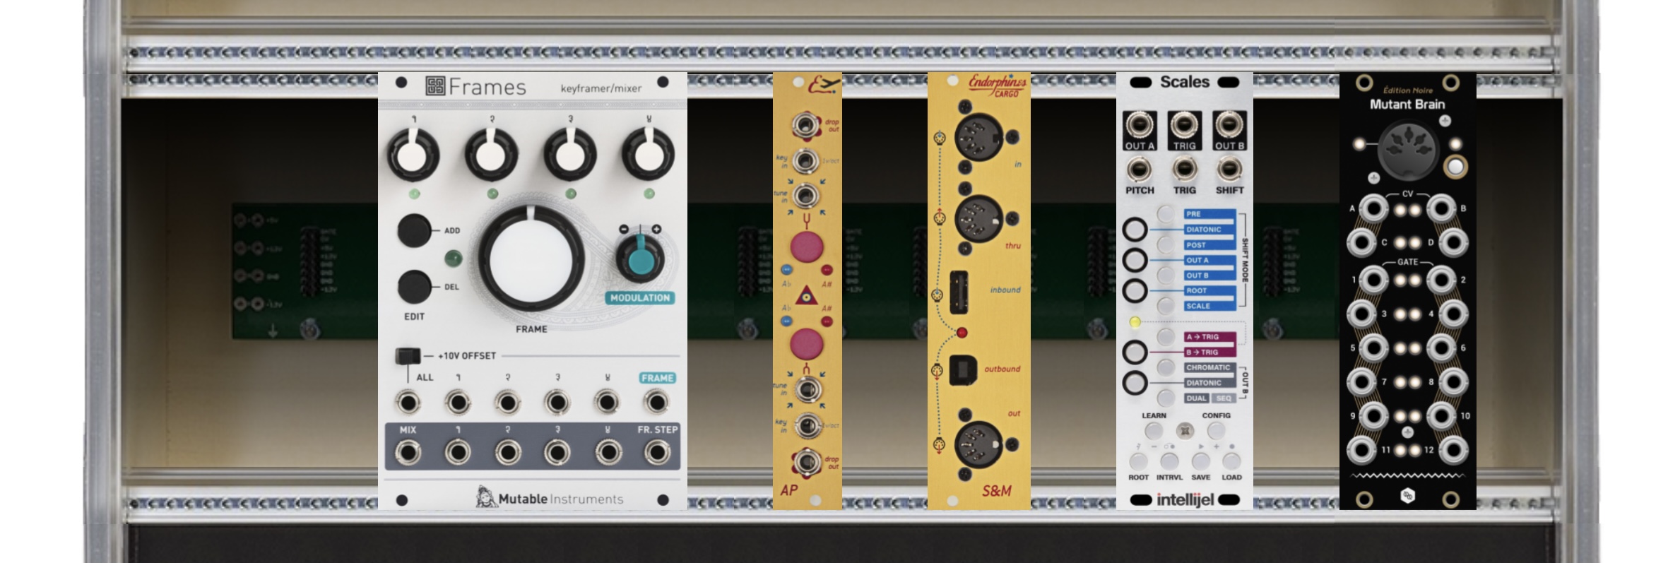Push the upper pink button on AP
Screen dimensions: 1668x563
pyautogui.click(x=806, y=247)
